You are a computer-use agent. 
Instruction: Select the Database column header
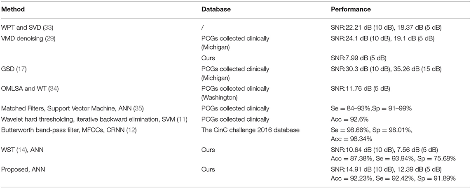point(216,9)
